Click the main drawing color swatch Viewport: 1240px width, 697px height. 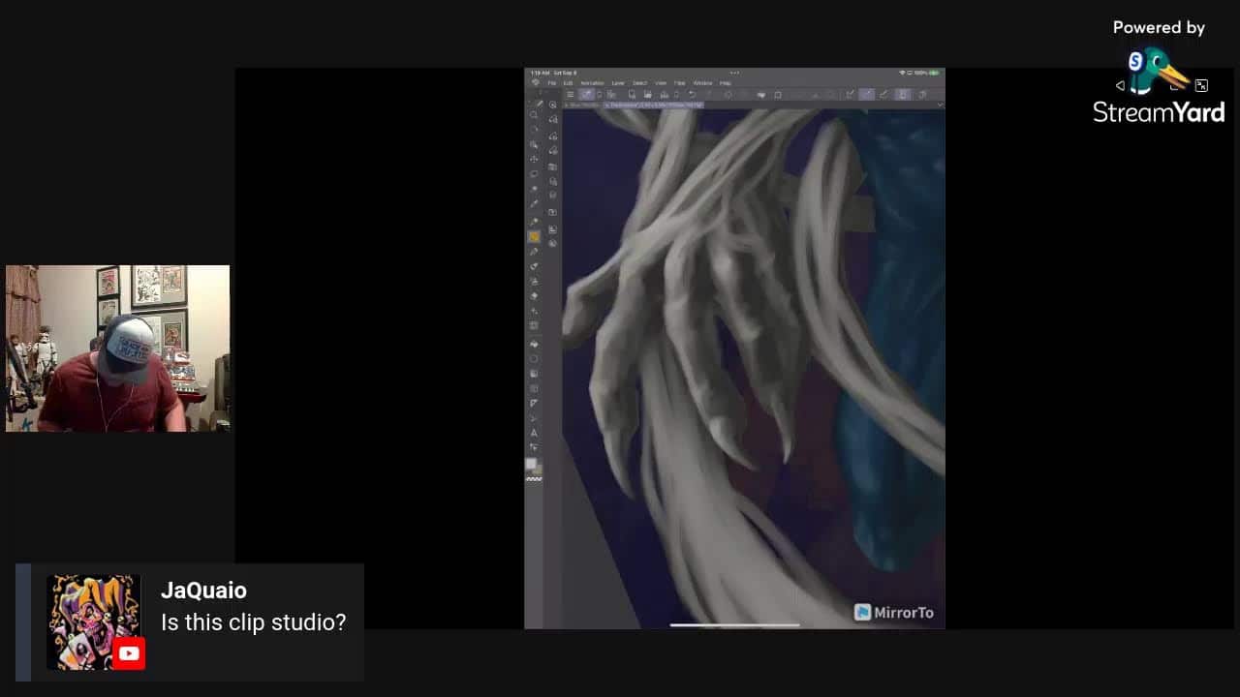[x=530, y=464]
